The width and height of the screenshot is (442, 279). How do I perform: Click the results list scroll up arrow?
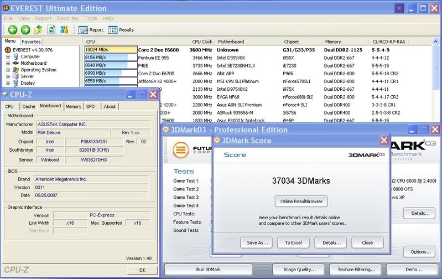tap(435, 42)
